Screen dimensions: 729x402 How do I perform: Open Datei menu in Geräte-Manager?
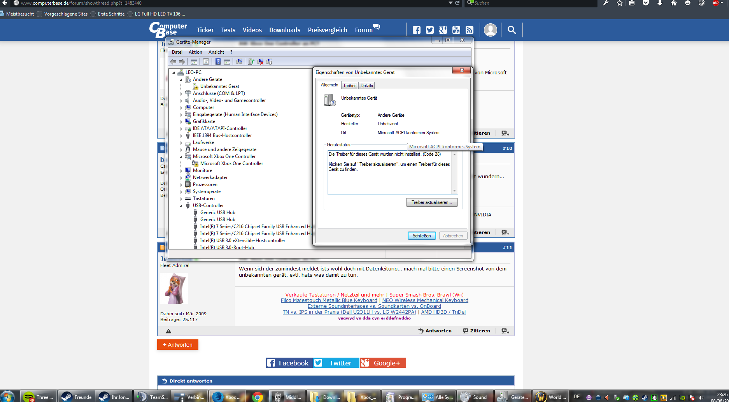pos(177,52)
